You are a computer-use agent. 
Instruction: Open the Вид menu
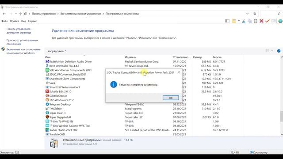(23, 21)
